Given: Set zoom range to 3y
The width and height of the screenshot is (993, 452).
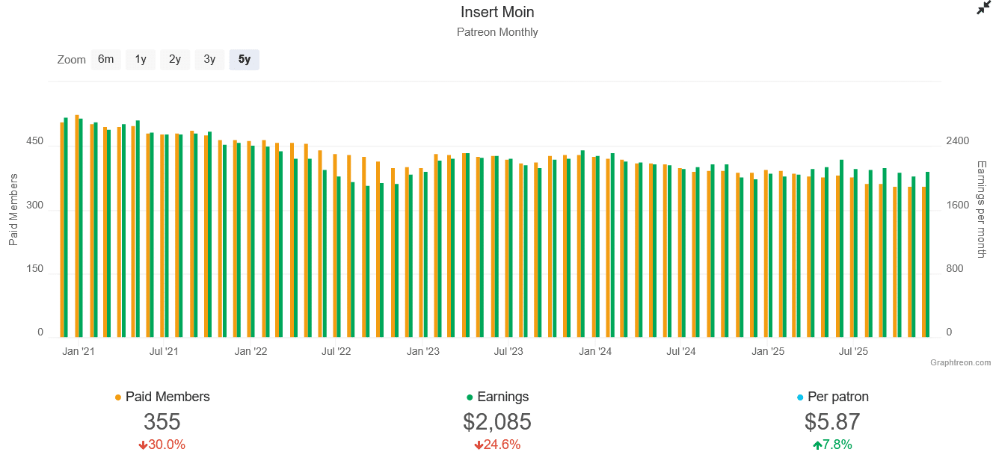Looking at the screenshot, I should click(209, 59).
